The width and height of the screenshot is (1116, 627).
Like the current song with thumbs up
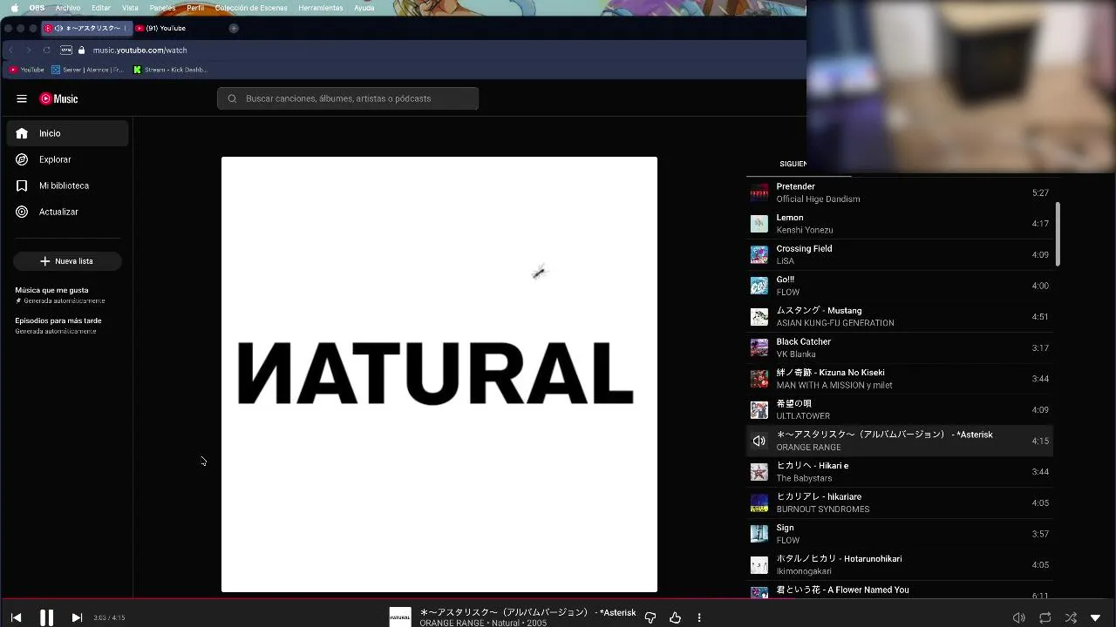pyautogui.click(x=675, y=617)
